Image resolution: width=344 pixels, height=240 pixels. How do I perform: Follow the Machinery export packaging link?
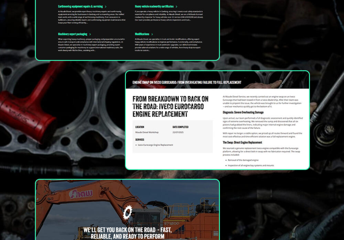pos(73,34)
